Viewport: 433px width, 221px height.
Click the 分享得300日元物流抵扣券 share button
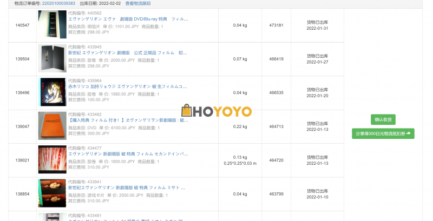click(383, 133)
